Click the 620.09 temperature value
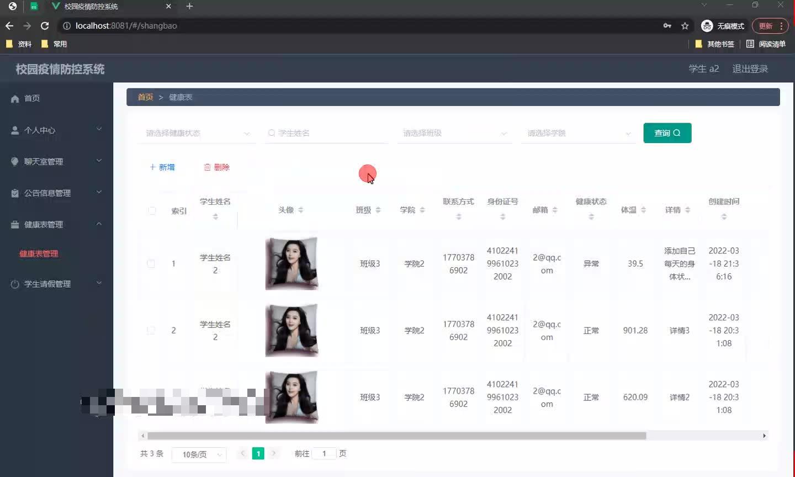The image size is (795, 477). pyautogui.click(x=635, y=397)
